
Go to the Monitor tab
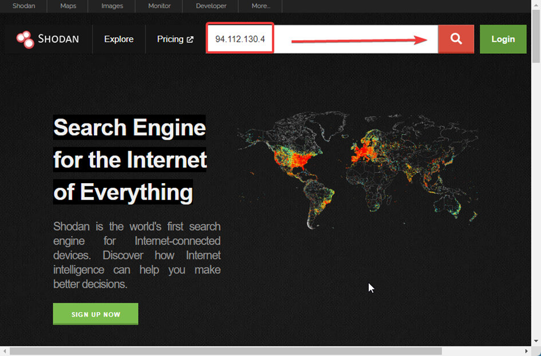(x=159, y=6)
